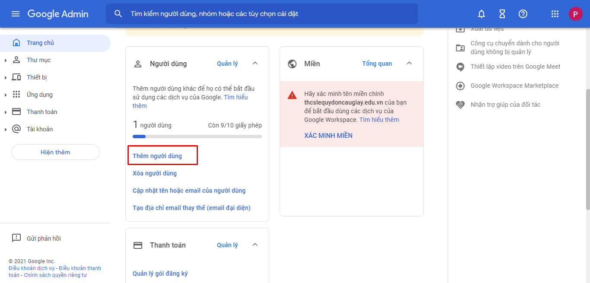
Task: Click the XÁC MINH MIỀN button
Action: (328, 136)
